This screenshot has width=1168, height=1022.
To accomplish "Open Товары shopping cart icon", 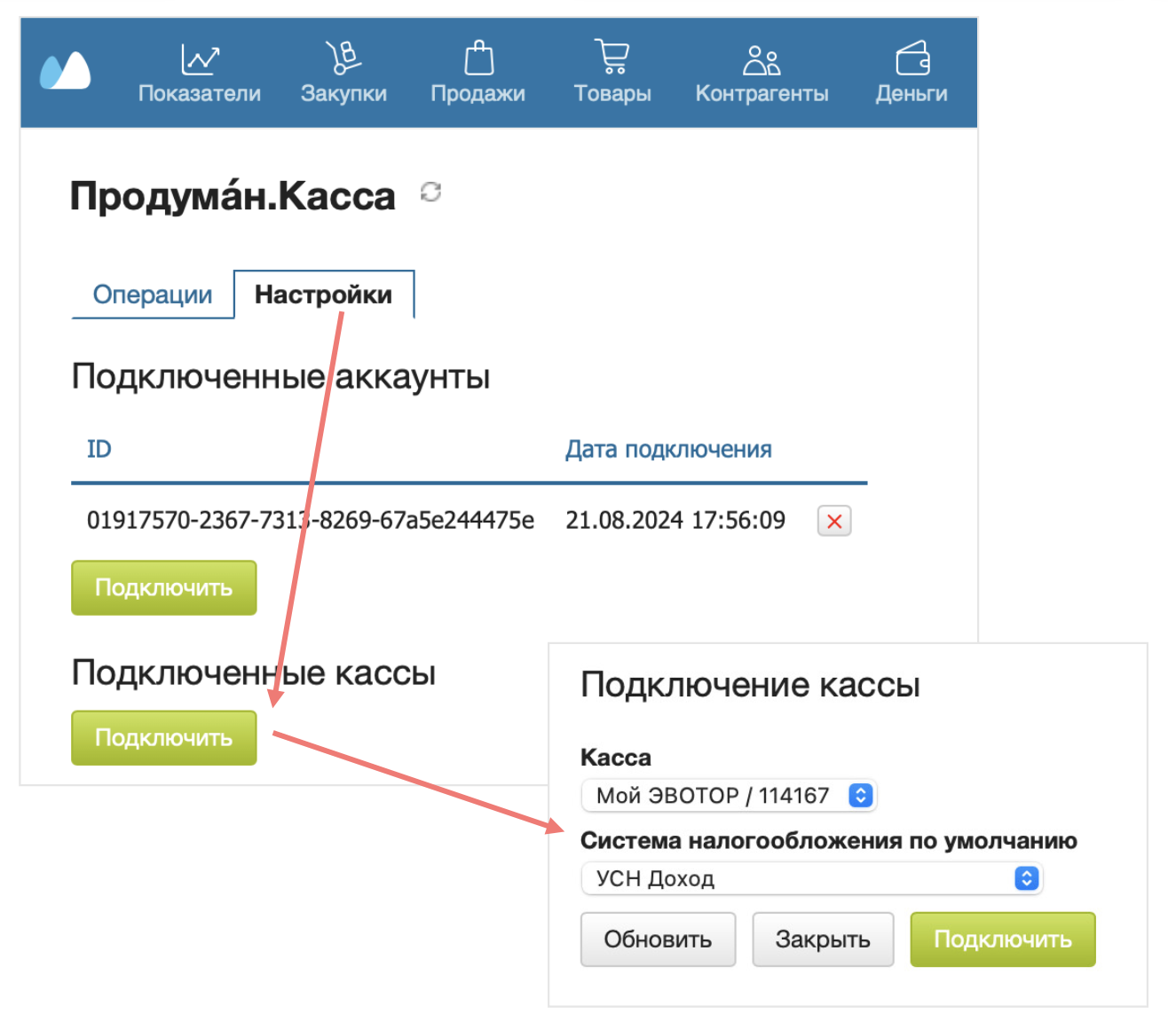I will click(x=612, y=57).
